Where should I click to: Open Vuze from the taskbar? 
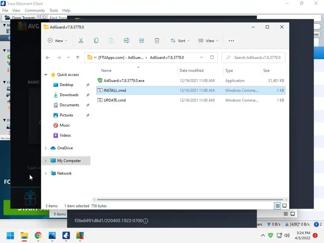[x=66, y=235]
